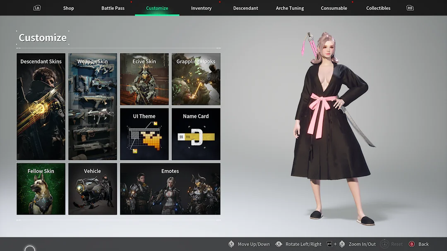Click the LB bumper icon

coord(37,8)
